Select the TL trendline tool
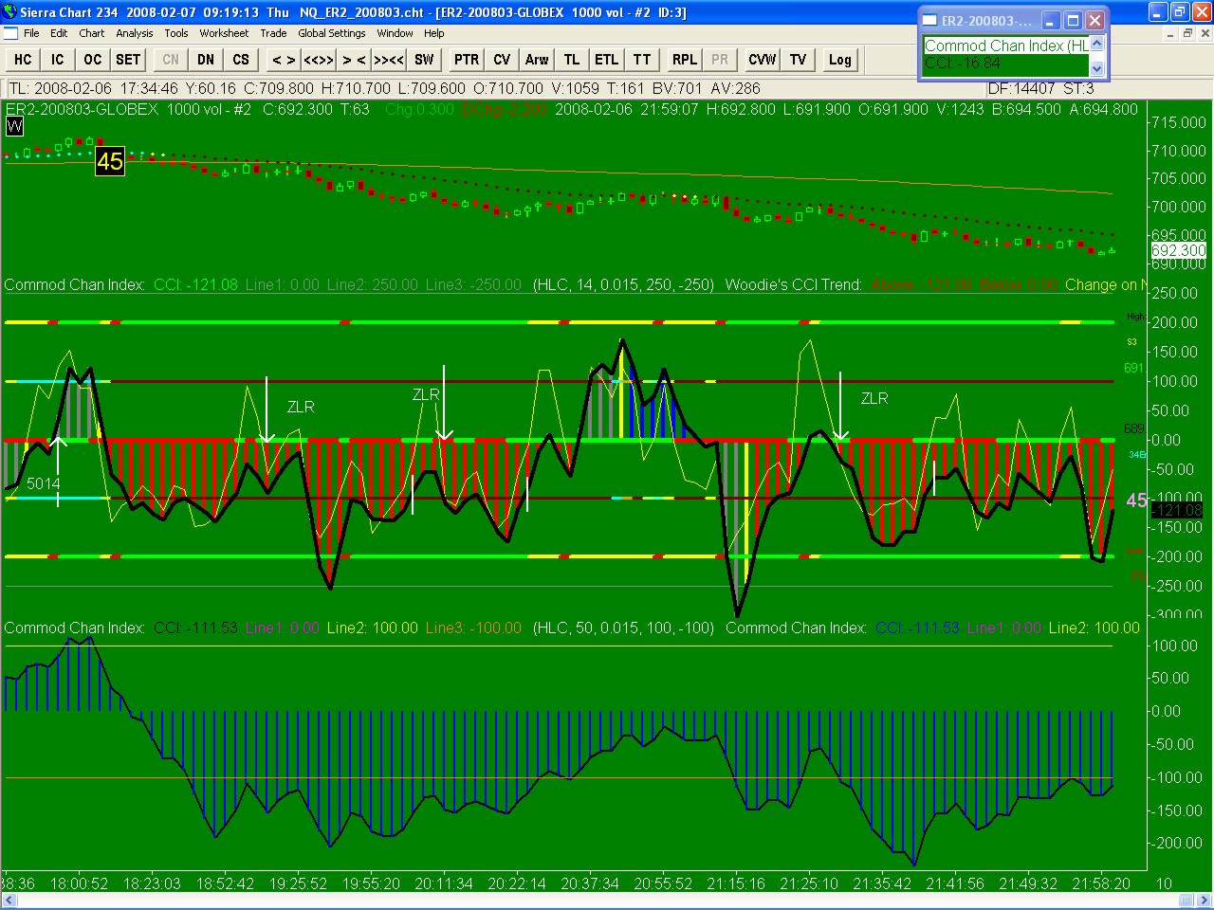 pyautogui.click(x=572, y=60)
